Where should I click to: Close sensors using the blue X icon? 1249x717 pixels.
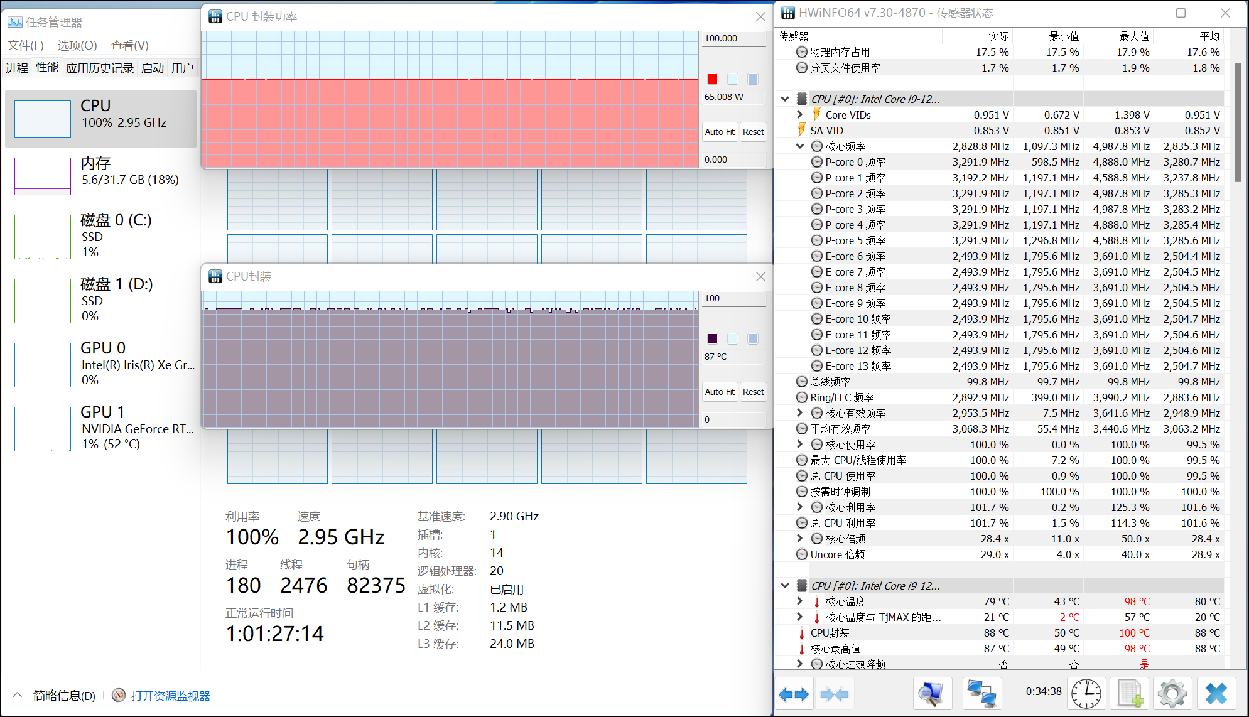(1216, 694)
